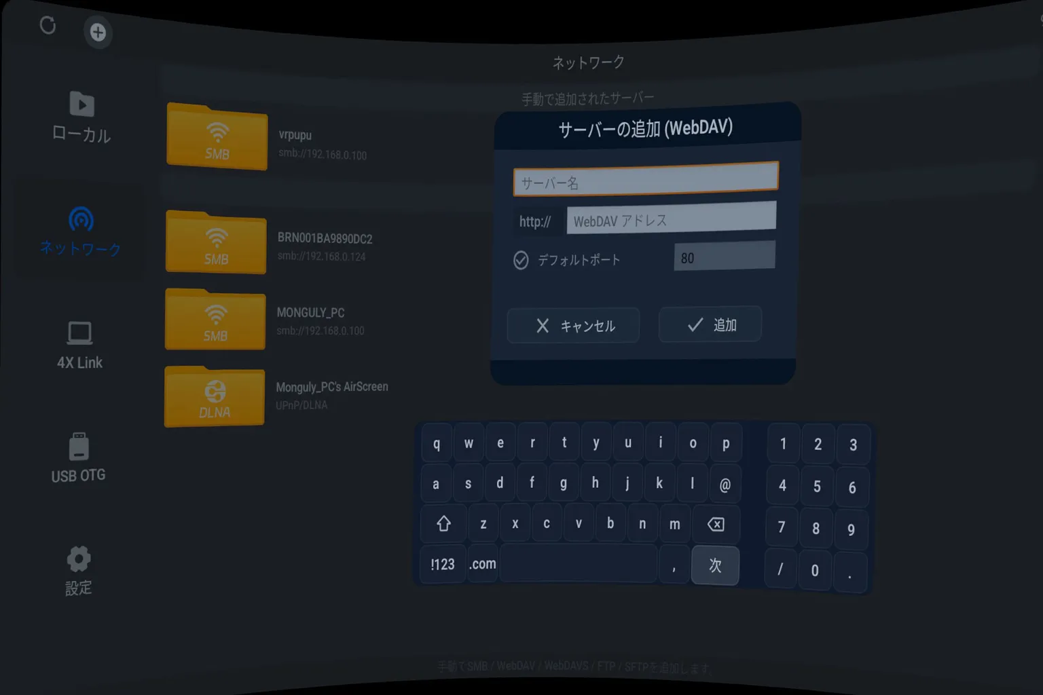Open the ローカル local files tab
The image size is (1043, 695).
tap(81, 117)
